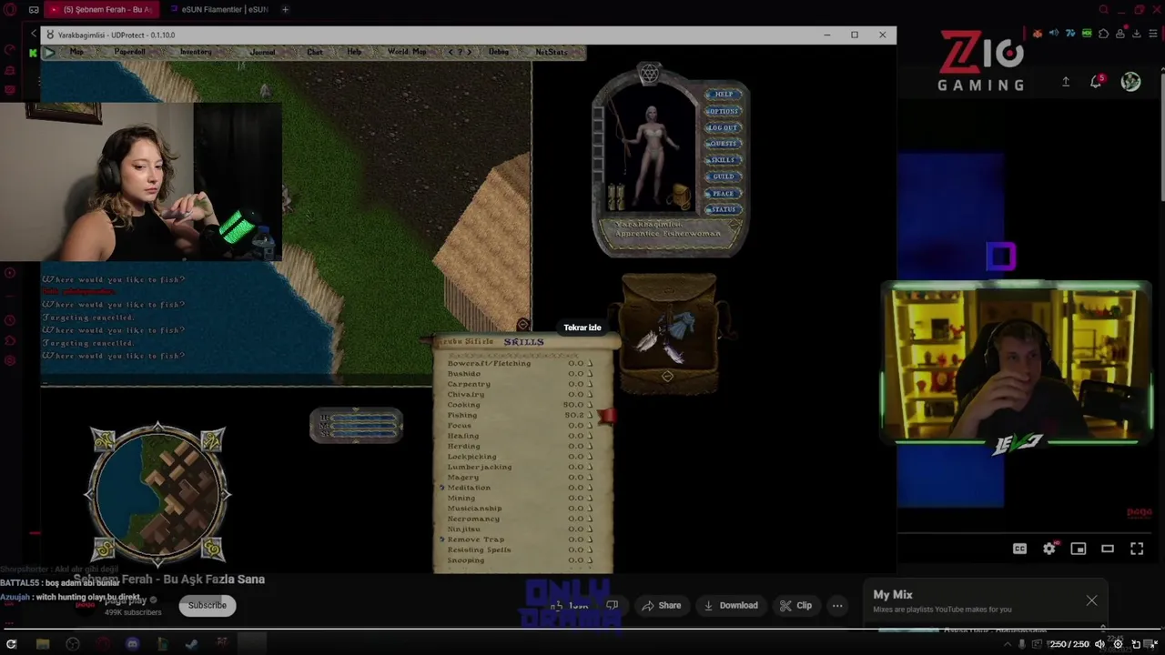Toggle the PEACE button on the paperdoll
This screenshot has width=1165, height=655.
(x=723, y=193)
